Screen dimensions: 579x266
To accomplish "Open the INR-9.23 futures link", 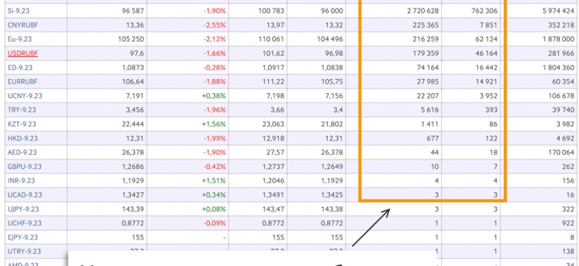I will (21, 181).
